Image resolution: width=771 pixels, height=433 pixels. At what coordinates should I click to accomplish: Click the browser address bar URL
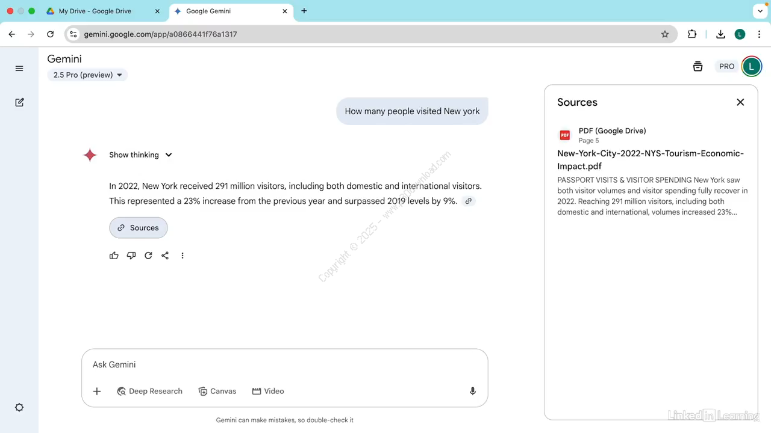(160, 34)
